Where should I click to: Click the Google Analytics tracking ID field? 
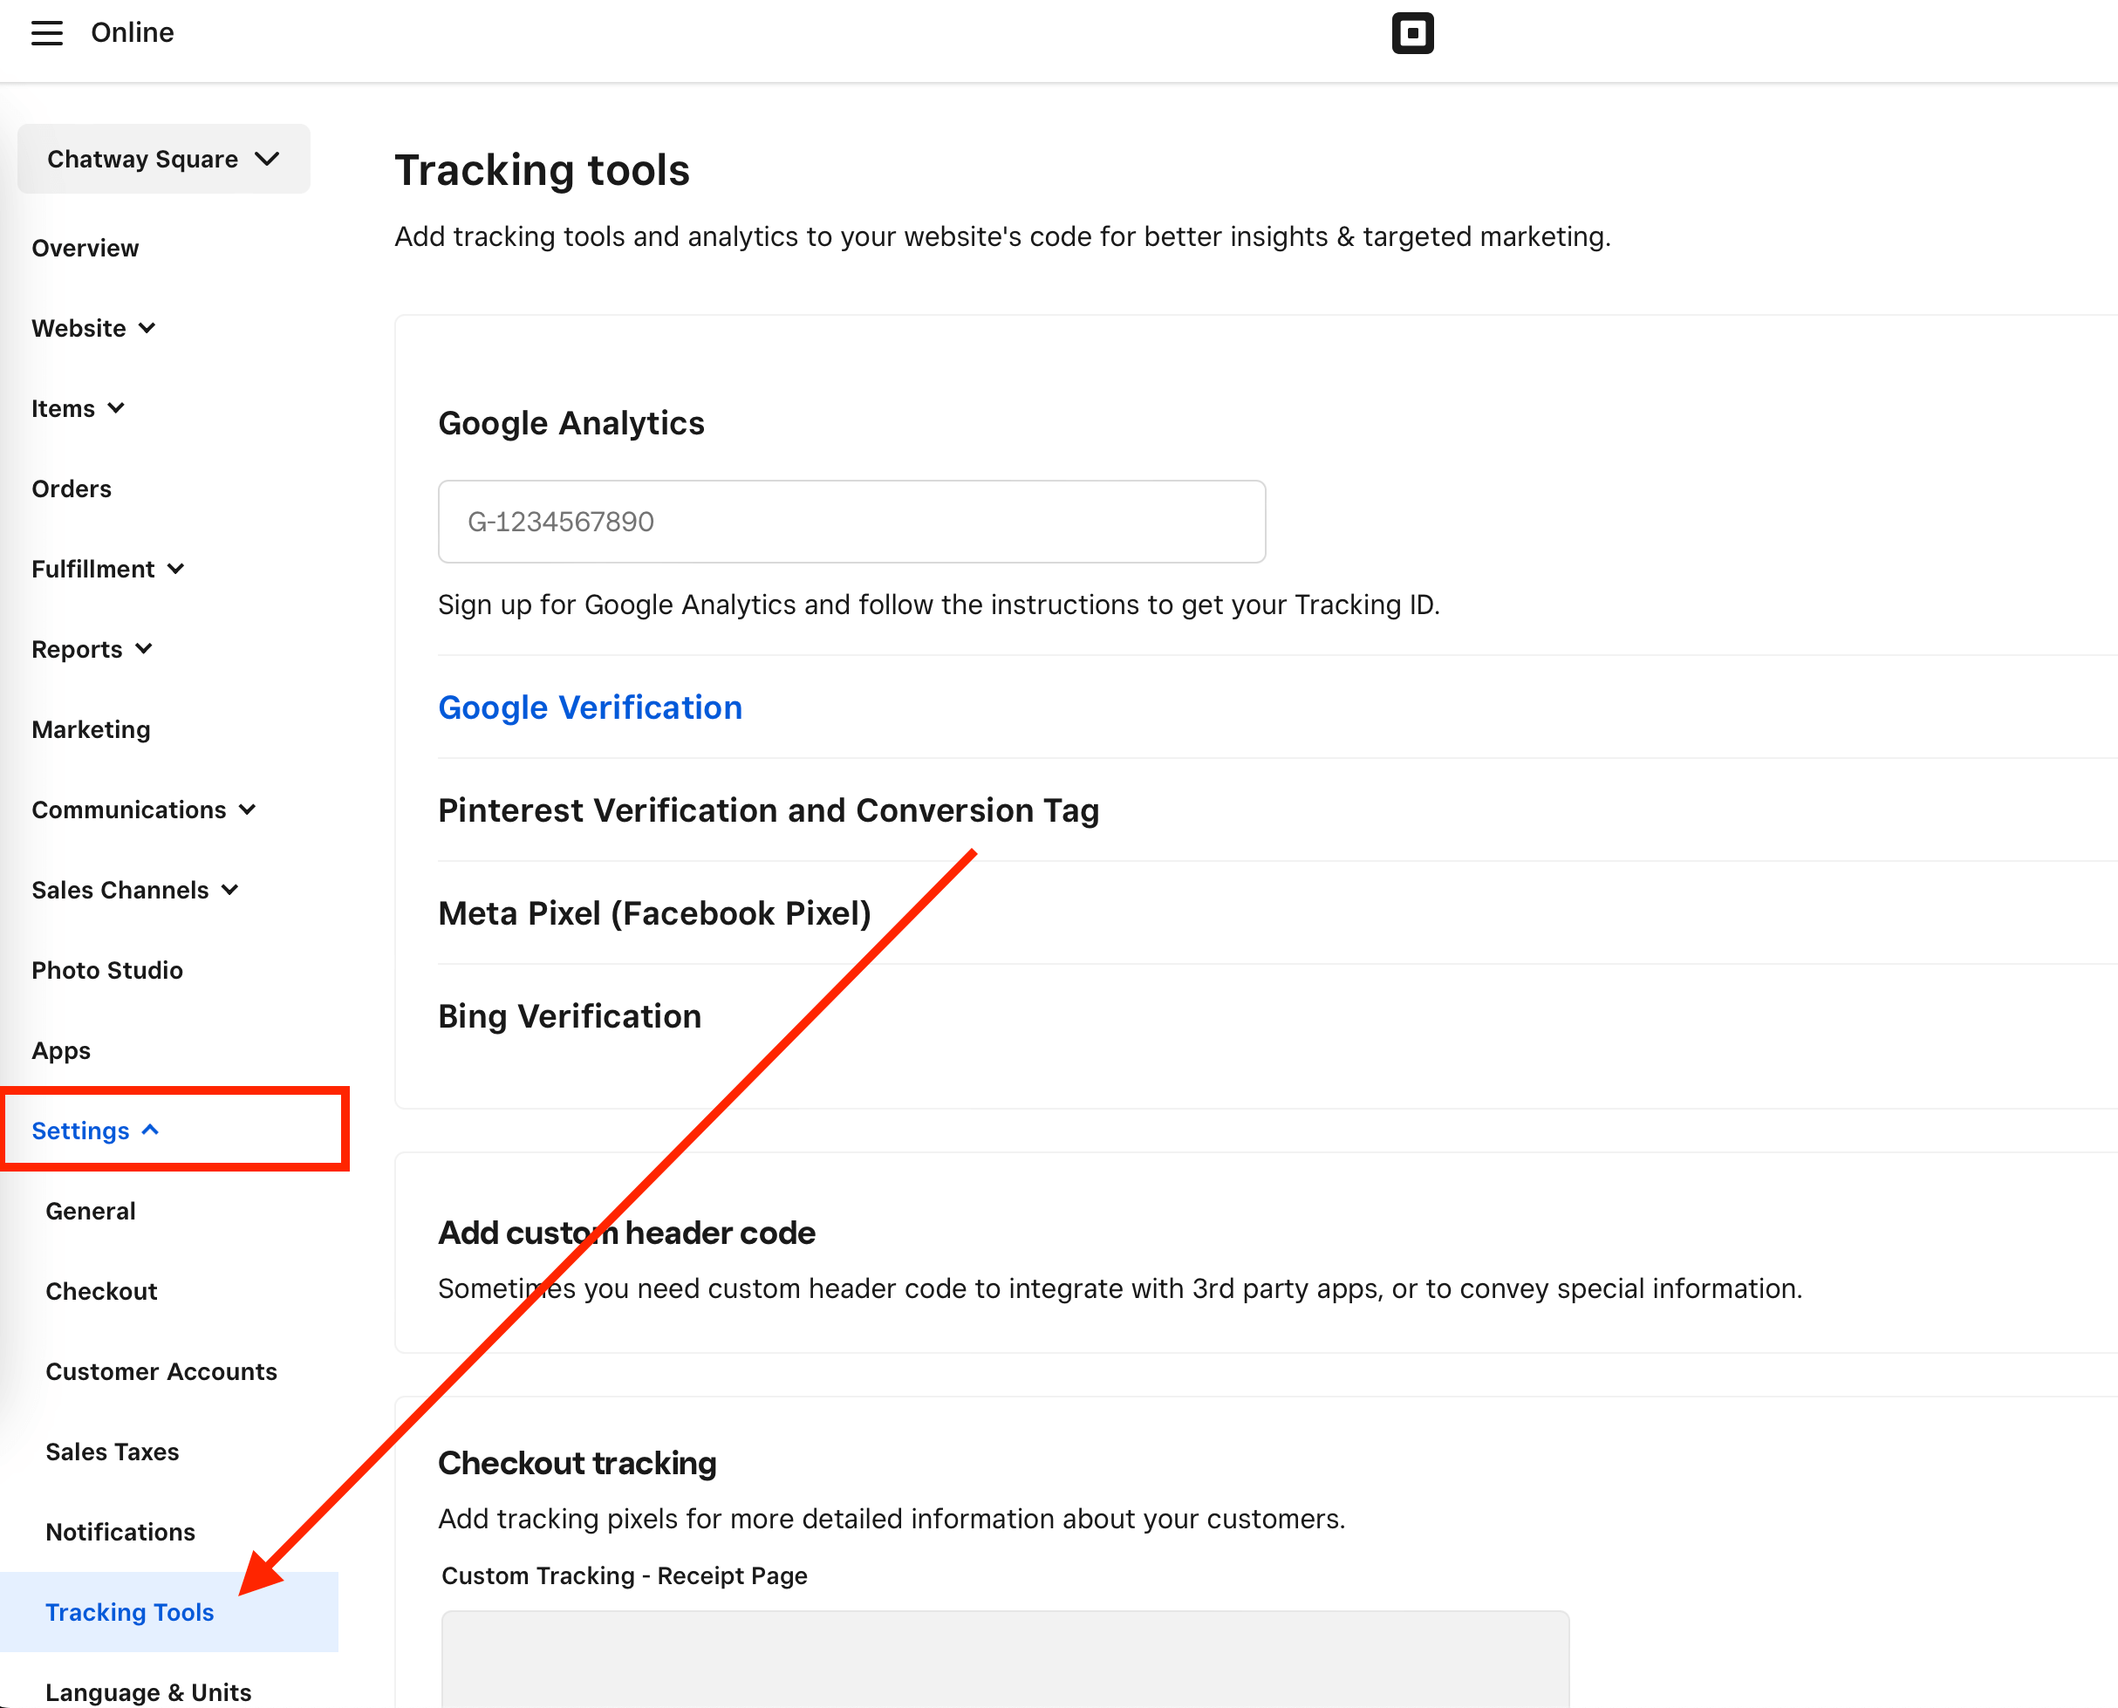coord(852,522)
